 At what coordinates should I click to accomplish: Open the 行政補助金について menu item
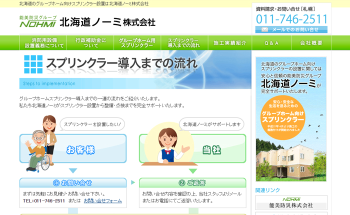pos(90,42)
